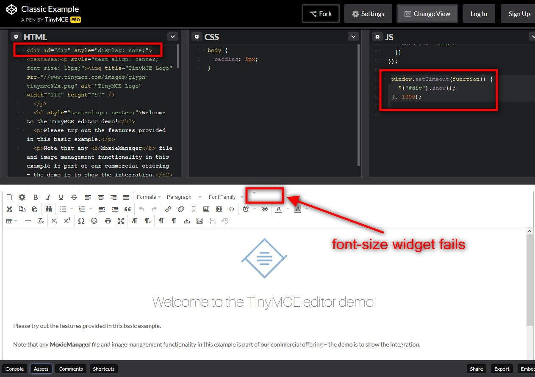The width and height of the screenshot is (535, 377).
Task: Click the Undo arrow icon
Action: point(141,209)
